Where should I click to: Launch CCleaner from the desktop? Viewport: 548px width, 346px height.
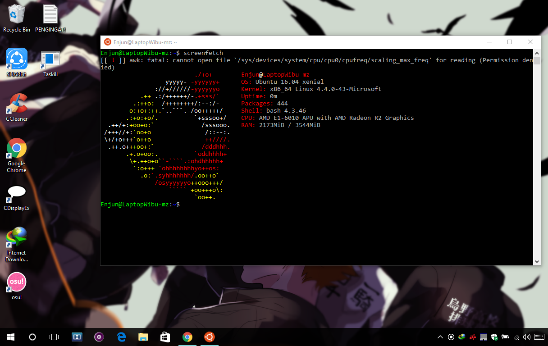[x=17, y=107]
